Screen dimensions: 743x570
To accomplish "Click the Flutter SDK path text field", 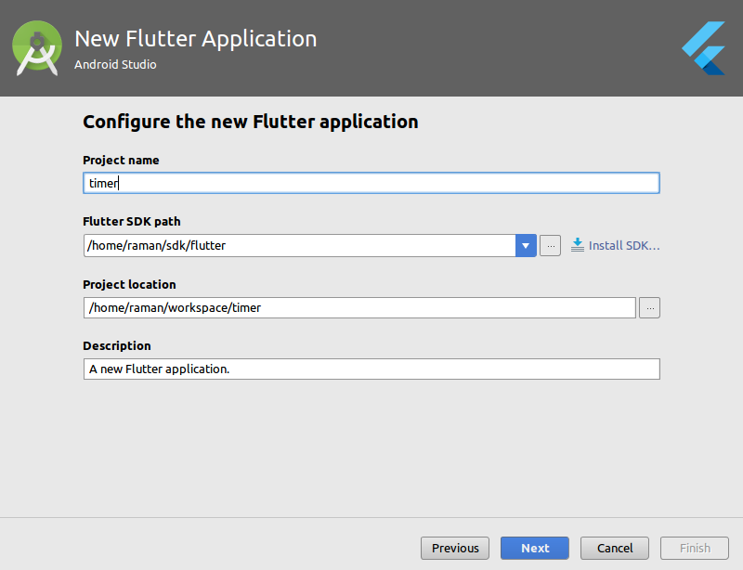I will click(x=299, y=245).
